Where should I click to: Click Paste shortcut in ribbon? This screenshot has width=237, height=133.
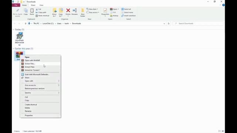[43, 16]
